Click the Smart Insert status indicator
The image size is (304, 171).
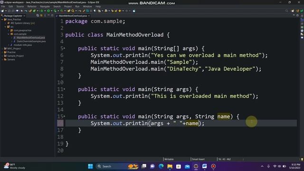click(x=198, y=159)
